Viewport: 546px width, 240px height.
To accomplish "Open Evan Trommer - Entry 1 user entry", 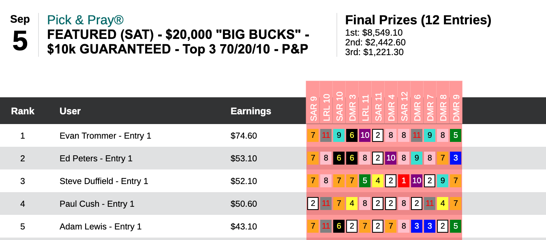I will (105, 136).
